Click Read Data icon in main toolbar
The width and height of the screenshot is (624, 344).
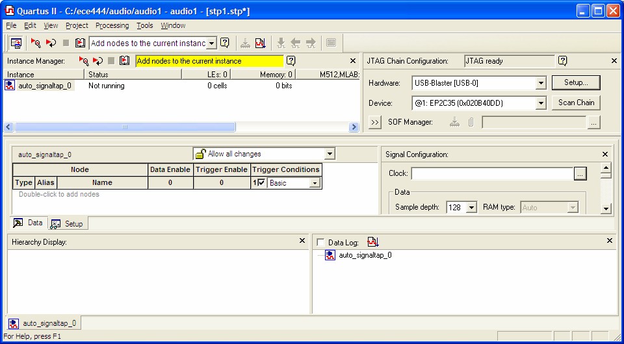[x=80, y=43]
